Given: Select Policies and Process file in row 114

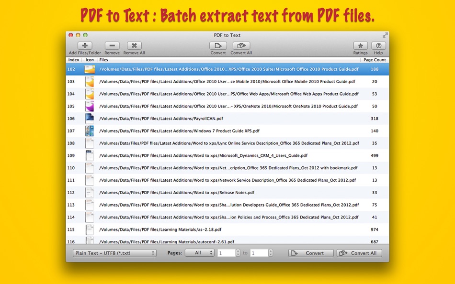Looking at the screenshot, I should (x=227, y=217).
